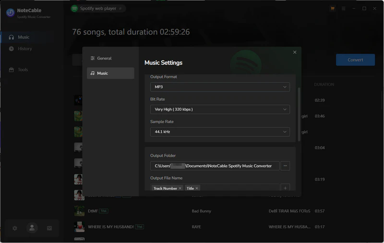Click the NoteCable logo icon
The image size is (384, 243).
click(x=10, y=12)
